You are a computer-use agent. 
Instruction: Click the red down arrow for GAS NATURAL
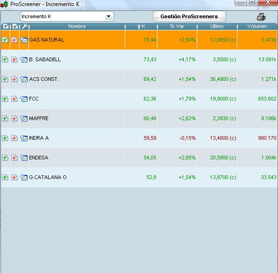[x=14, y=40]
